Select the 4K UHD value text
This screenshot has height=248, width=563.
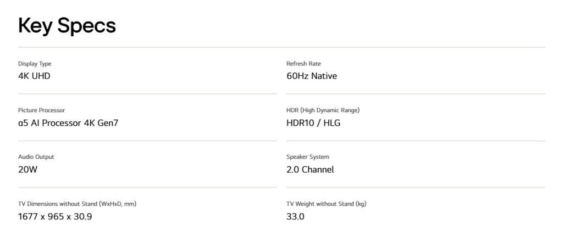[34, 76]
